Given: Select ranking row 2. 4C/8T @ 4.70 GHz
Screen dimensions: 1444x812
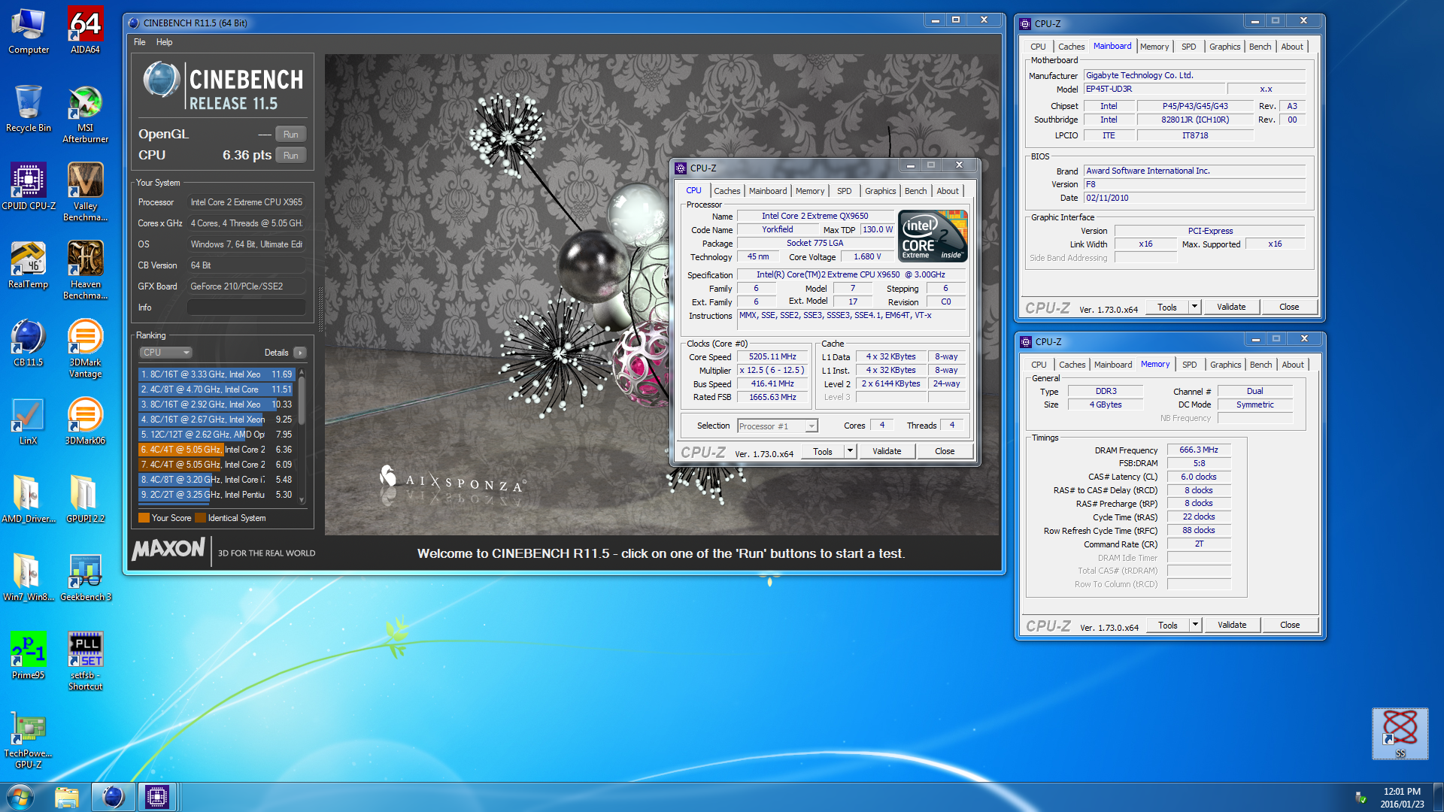Looking at the screenshot, I should coord(216,389).
